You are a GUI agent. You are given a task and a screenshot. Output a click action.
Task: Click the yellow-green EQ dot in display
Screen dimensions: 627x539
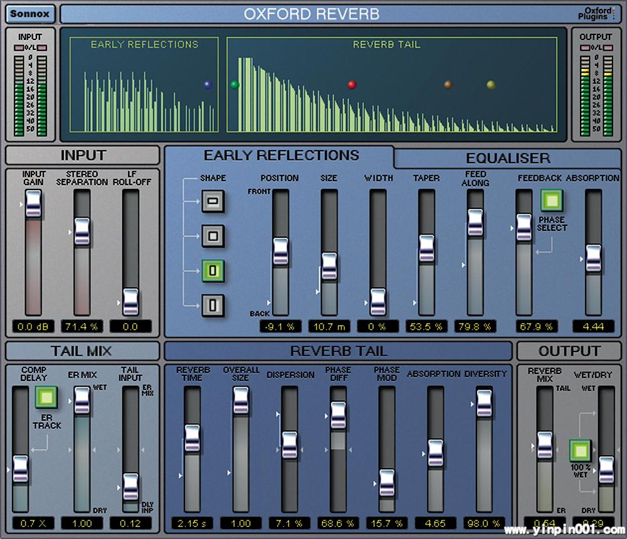tap(490, 85)
